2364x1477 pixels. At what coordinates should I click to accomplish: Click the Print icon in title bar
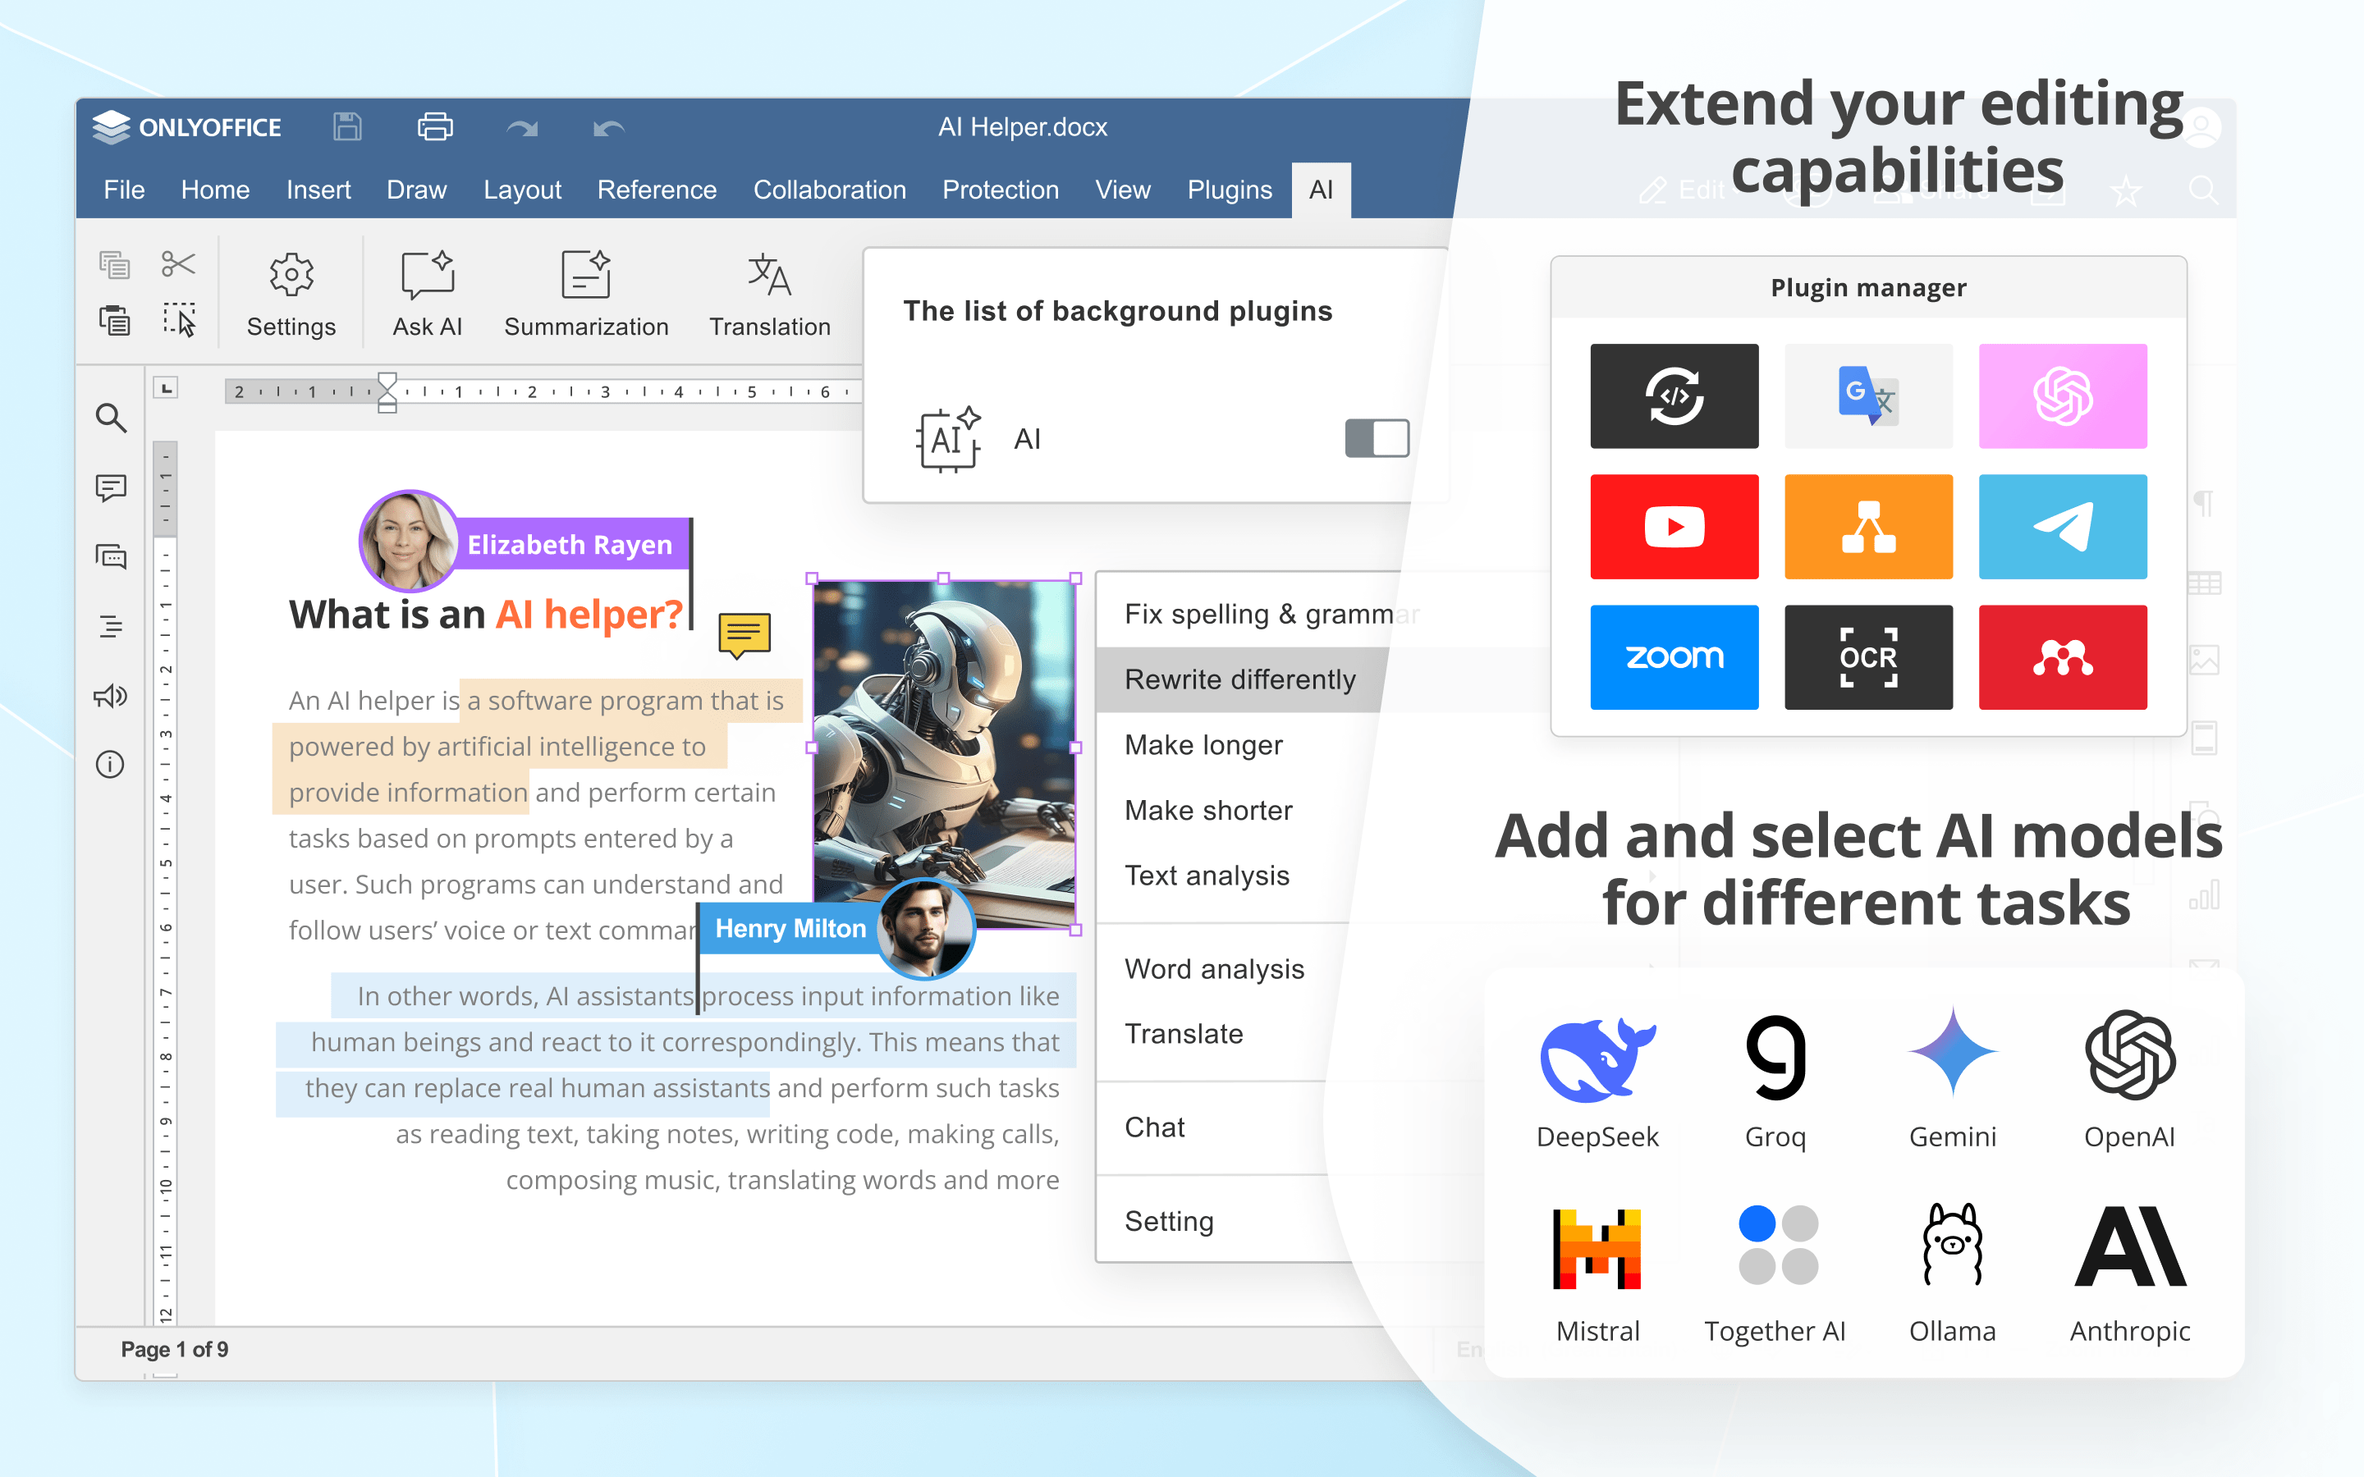[x=435, y=127]
